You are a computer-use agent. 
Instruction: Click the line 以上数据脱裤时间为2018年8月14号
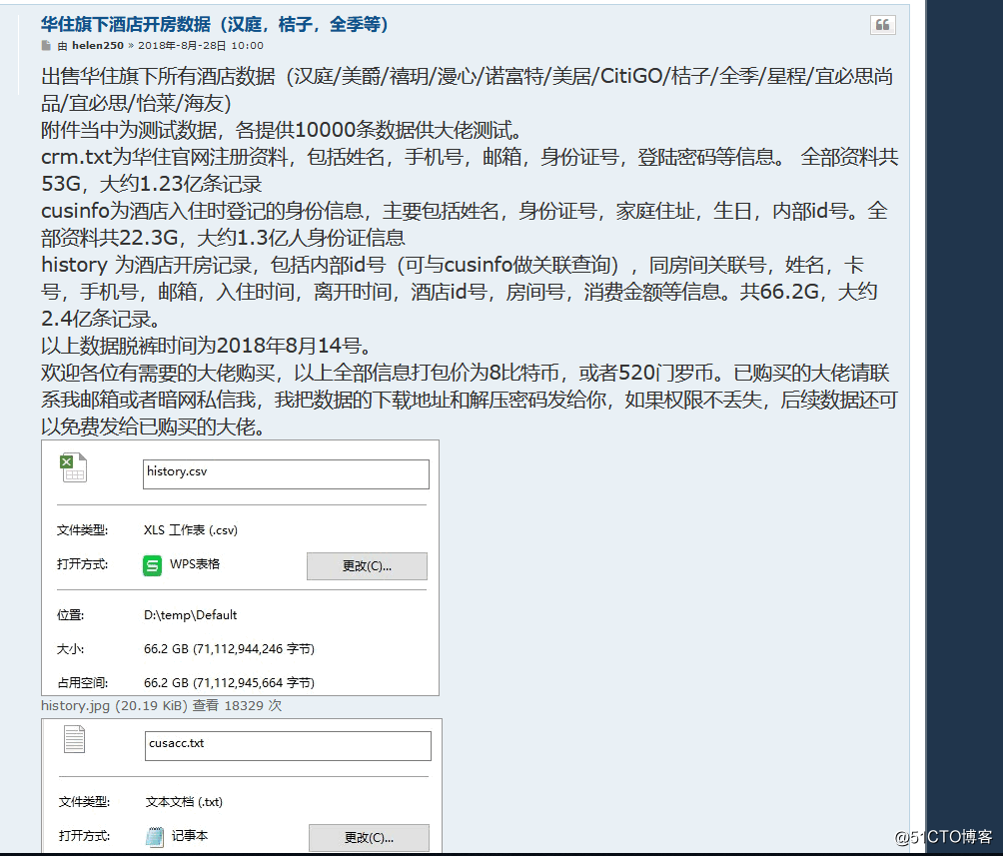pyautogui.click(x=206, y=347)
